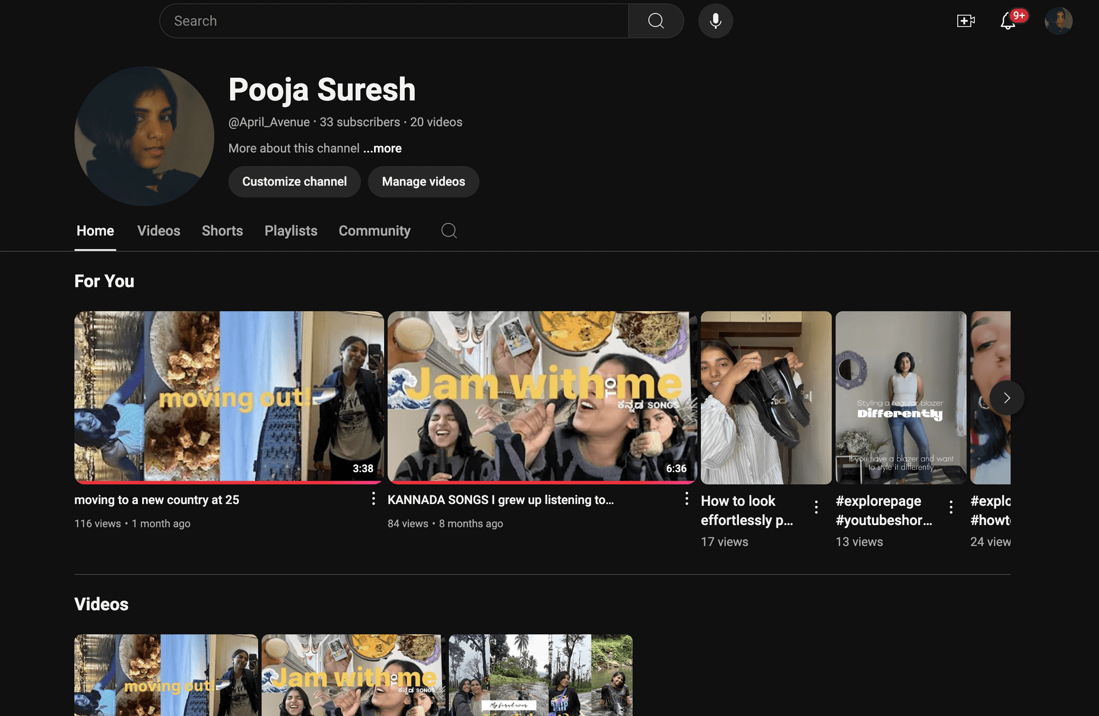The height and width of the screenshot is (716, 1099).
Task: Click Manage videos button
Action: (x=423, y=182)
